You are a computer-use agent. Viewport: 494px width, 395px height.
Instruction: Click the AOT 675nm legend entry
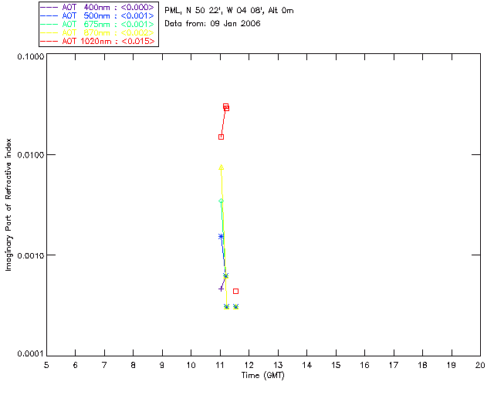click(x=97, y=24)
